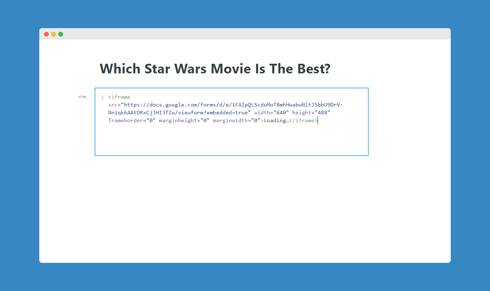Screen dimensions: 490x291
Task: Click the closing </iframe> tag
Action: 303,120
